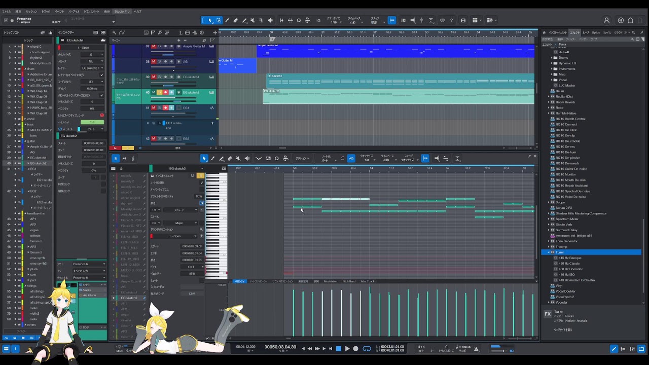Screen dimensions: 649x365
Task: Select the eraser tool in the main toolbar
Action: coord(235,20)
